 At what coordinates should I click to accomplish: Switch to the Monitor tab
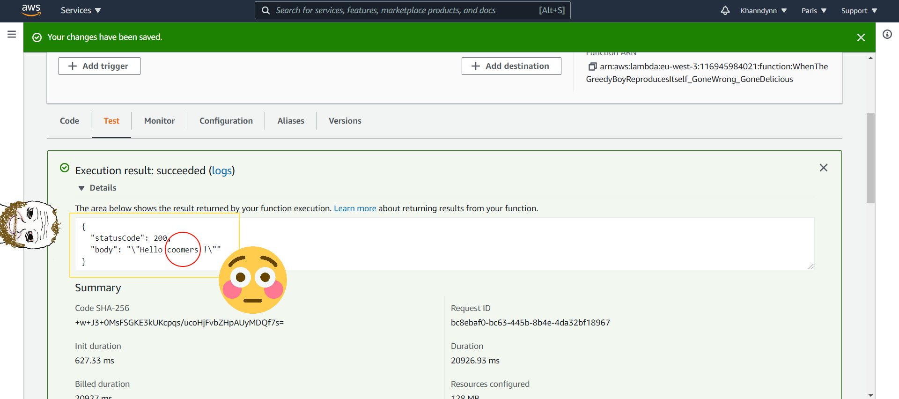click(x=160, y=121)
